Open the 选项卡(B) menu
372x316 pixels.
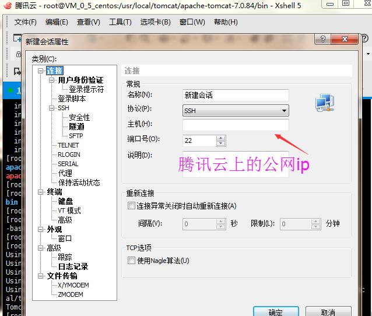tap(156, 22)
